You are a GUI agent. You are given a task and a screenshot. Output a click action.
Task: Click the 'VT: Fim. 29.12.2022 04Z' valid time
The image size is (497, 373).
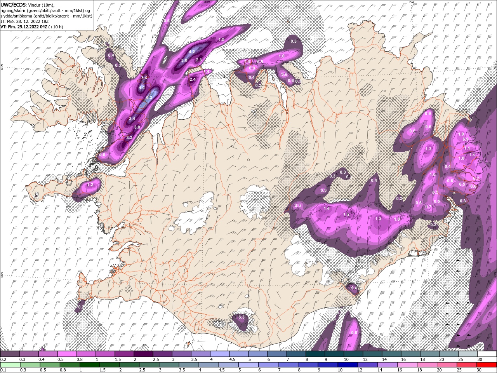(x=24, y=27)
